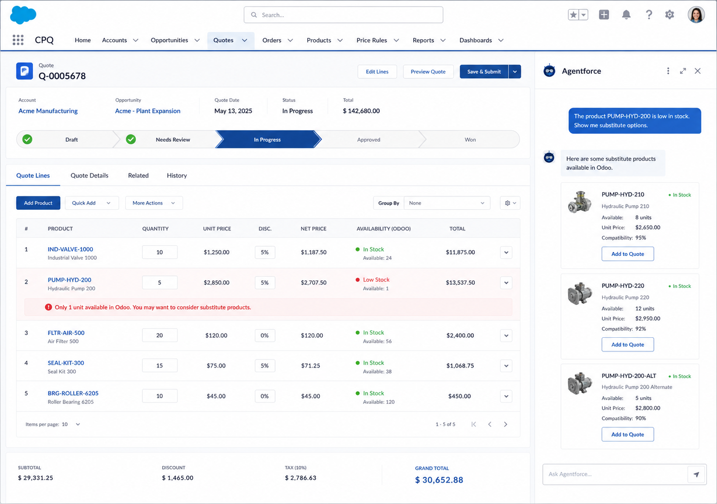Image resolution: width=717 pixels, height=504 pixels.
Task: Go to the first page of quote lines
Action: click(474, 424)
